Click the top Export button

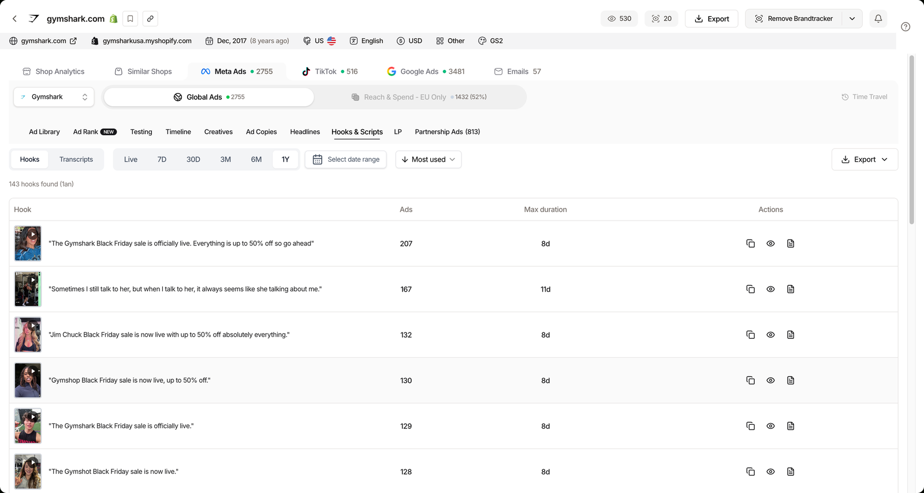pyautogui.click(x=711, y=18)
